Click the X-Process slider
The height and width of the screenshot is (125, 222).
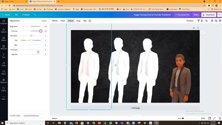[x=31, y=50]
